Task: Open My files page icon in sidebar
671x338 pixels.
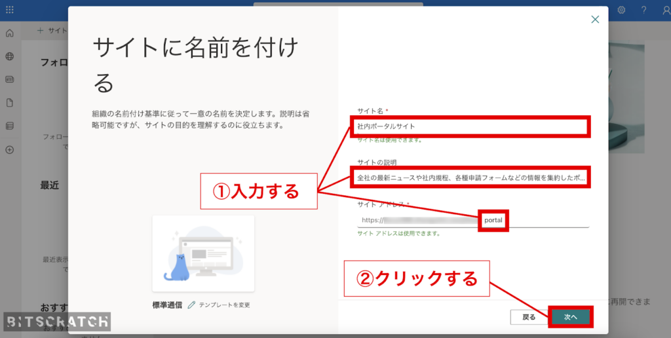Action: (x=10, y=103)
